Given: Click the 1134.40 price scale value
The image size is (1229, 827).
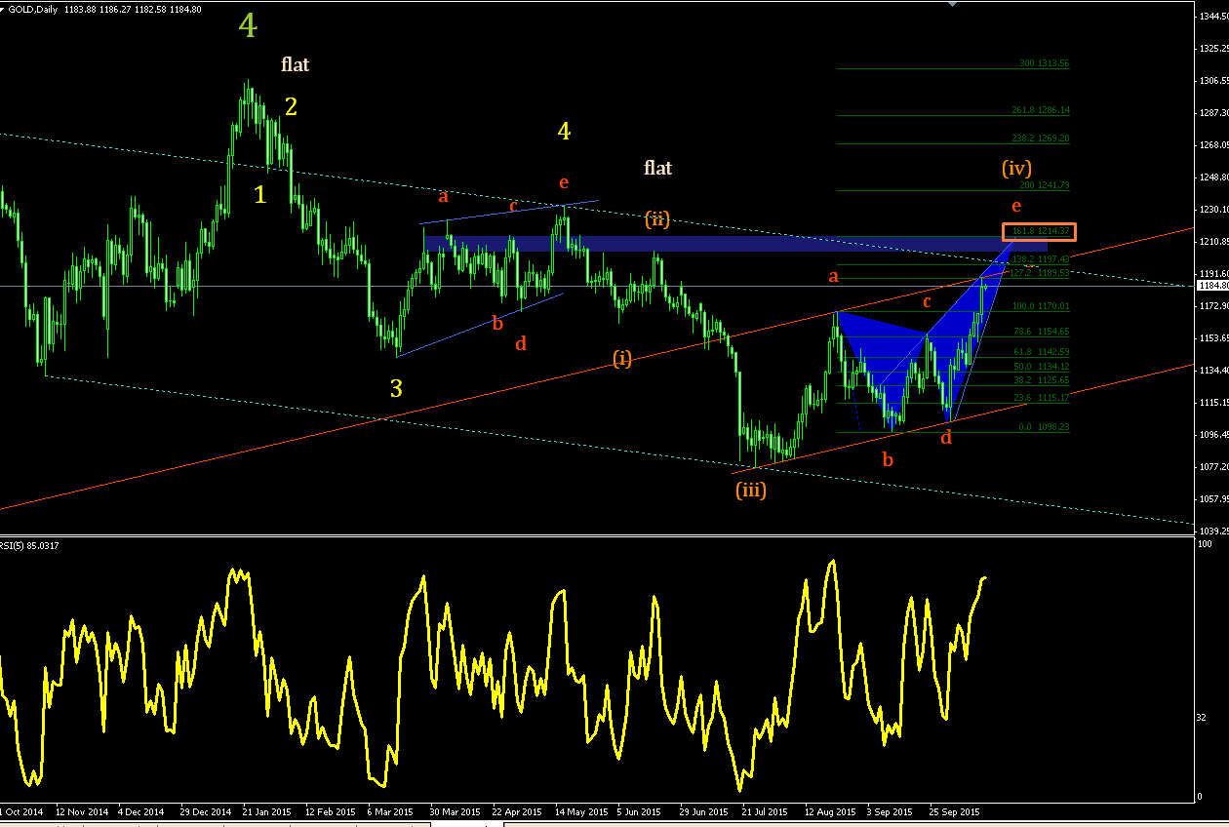Looking at the screenshot, I should [1212, 370].
